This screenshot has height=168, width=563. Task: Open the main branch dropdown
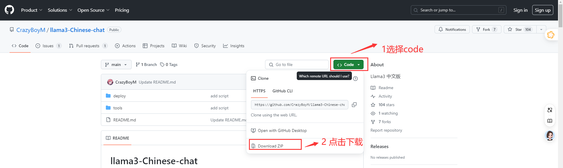(116, 65)
